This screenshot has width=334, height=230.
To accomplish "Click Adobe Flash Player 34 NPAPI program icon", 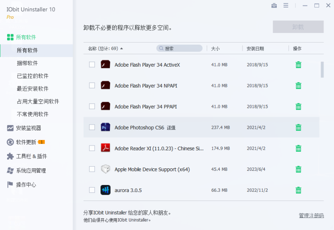I will pyautogui.click(x=106, y=85).
